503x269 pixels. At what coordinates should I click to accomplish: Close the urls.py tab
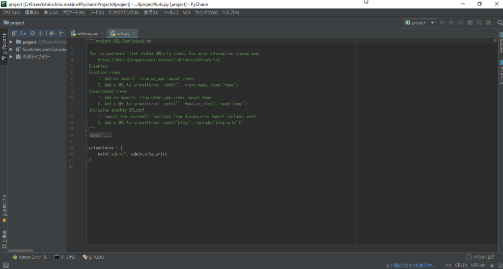[x=134, y=33]
